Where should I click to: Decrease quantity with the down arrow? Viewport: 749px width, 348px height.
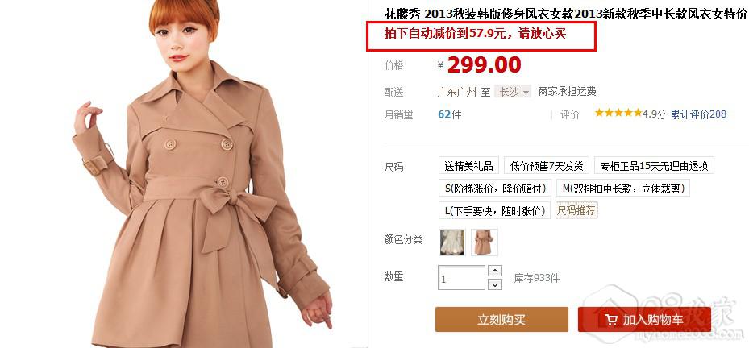(x=495, y=284)
